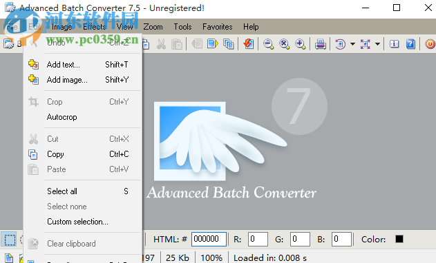
Task: Open the Zoom menu
Action: (x=153, y=27)
